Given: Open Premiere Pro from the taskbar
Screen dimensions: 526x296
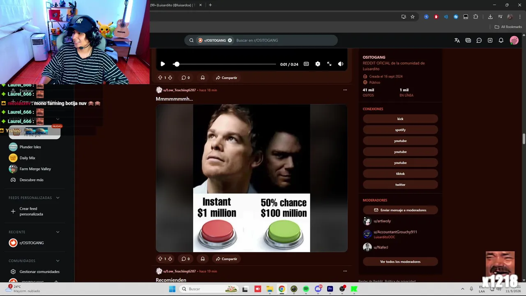Looking at the screenshot, I should coord(330,289).
